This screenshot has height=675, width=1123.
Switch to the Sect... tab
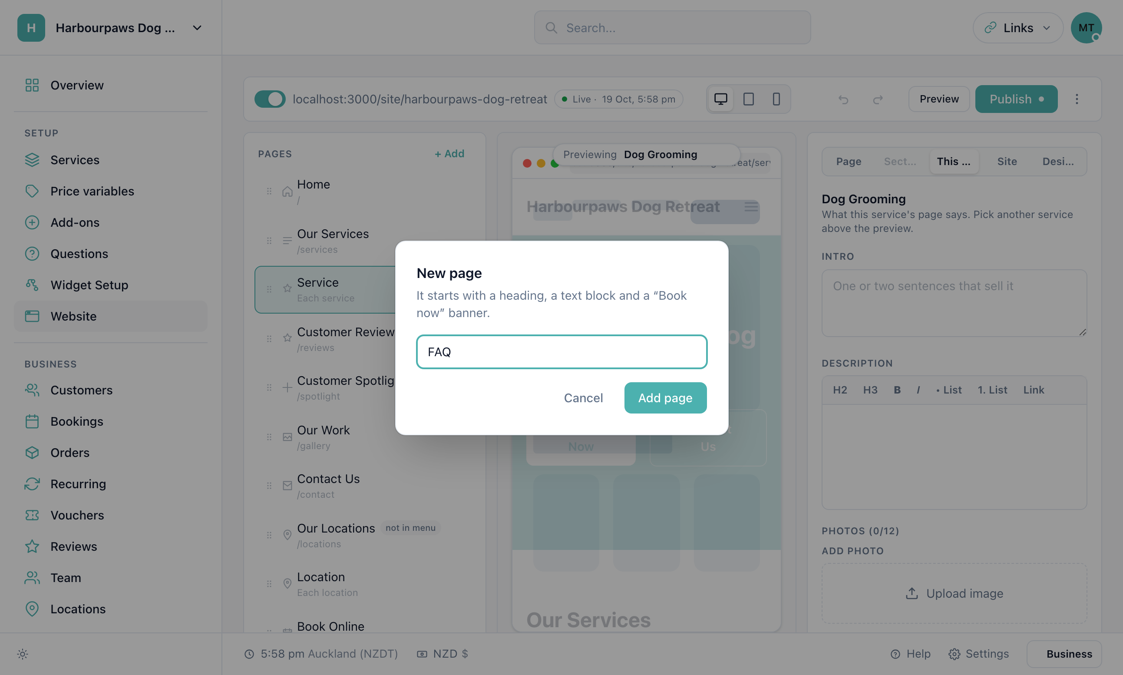tap(900, 162)
